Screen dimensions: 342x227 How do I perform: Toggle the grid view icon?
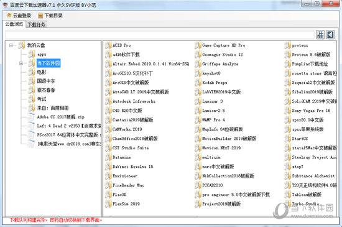pyautogui.click(x=320, y=35)
